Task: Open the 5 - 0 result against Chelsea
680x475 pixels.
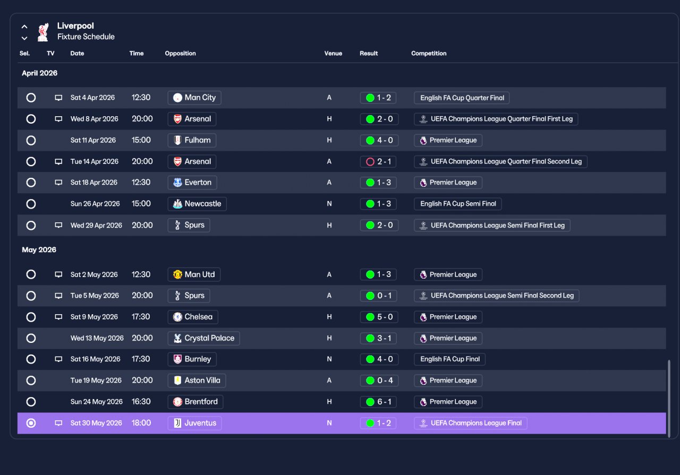Action: point(379,317)
